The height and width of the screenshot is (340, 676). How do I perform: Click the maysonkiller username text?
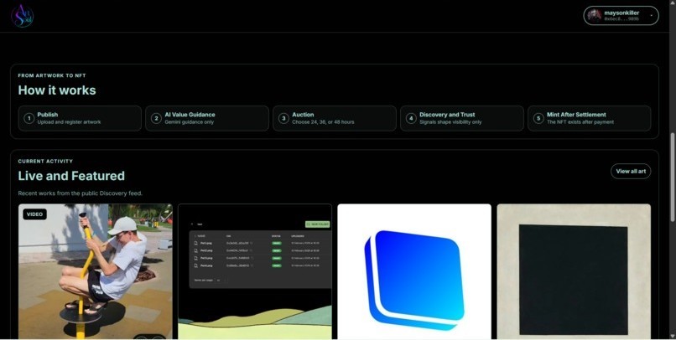(x=621, y=13)
